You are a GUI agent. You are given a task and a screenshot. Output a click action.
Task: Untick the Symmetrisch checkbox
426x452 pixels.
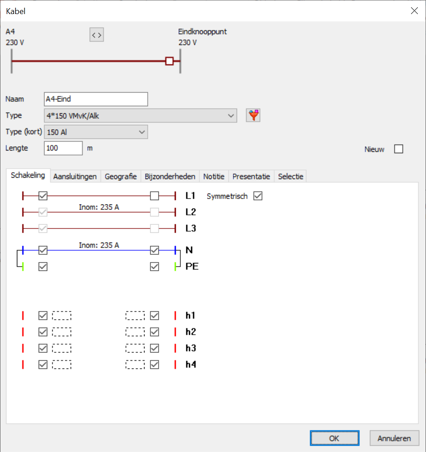(258, 196)
